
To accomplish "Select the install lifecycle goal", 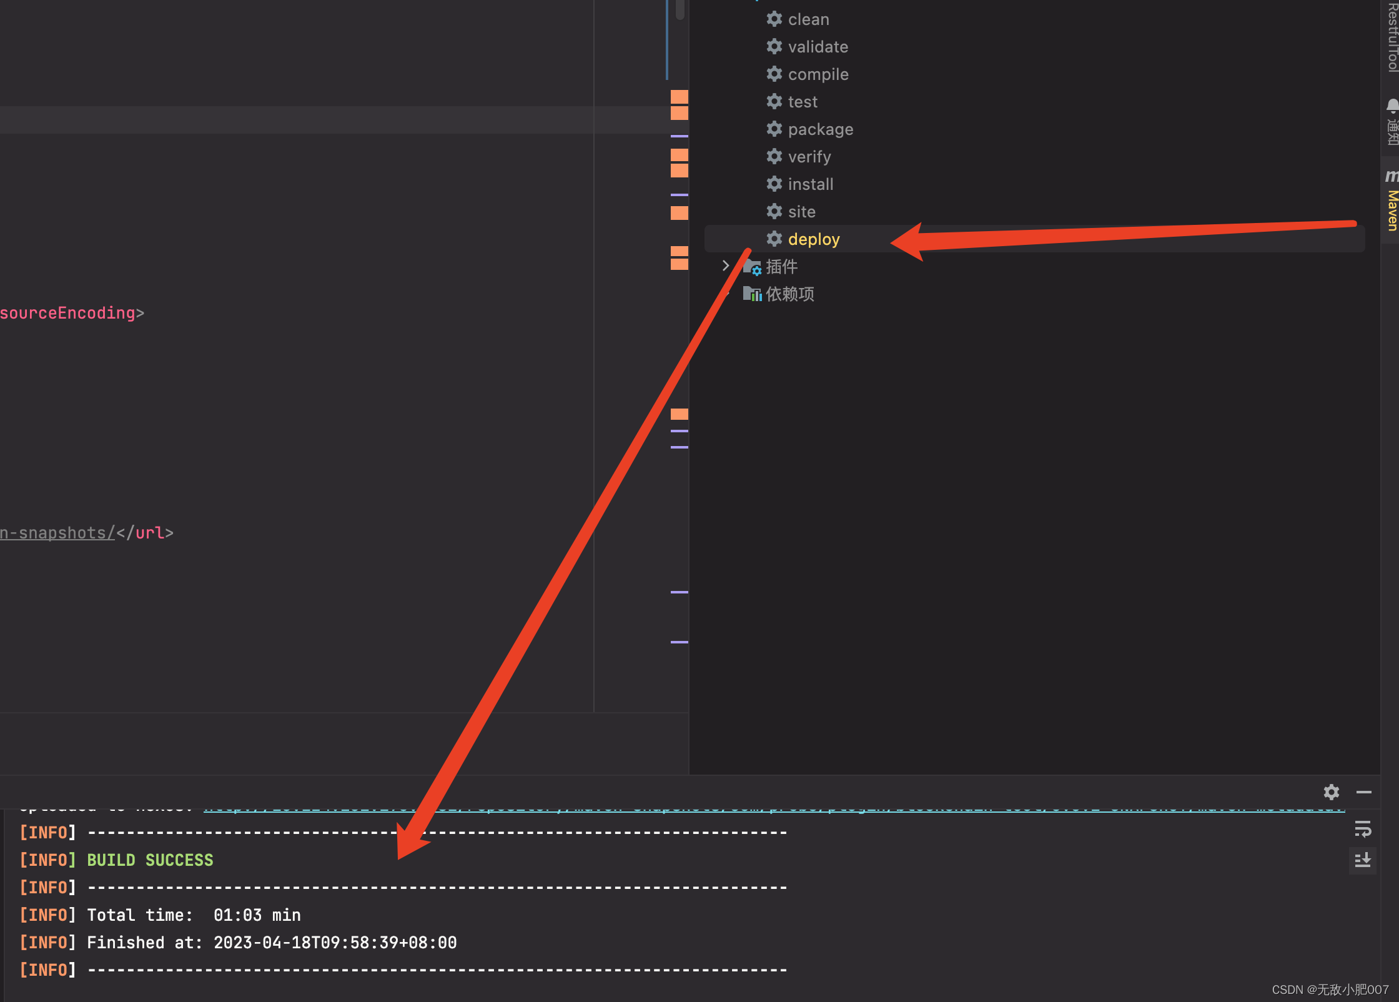I will 811,184.
